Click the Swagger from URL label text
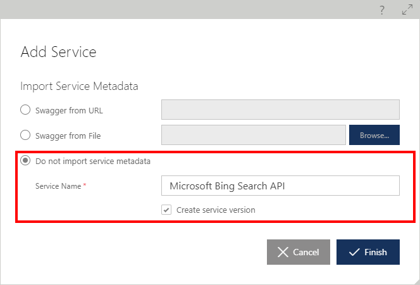Screen dimensions: 420x285 [69, 110]
